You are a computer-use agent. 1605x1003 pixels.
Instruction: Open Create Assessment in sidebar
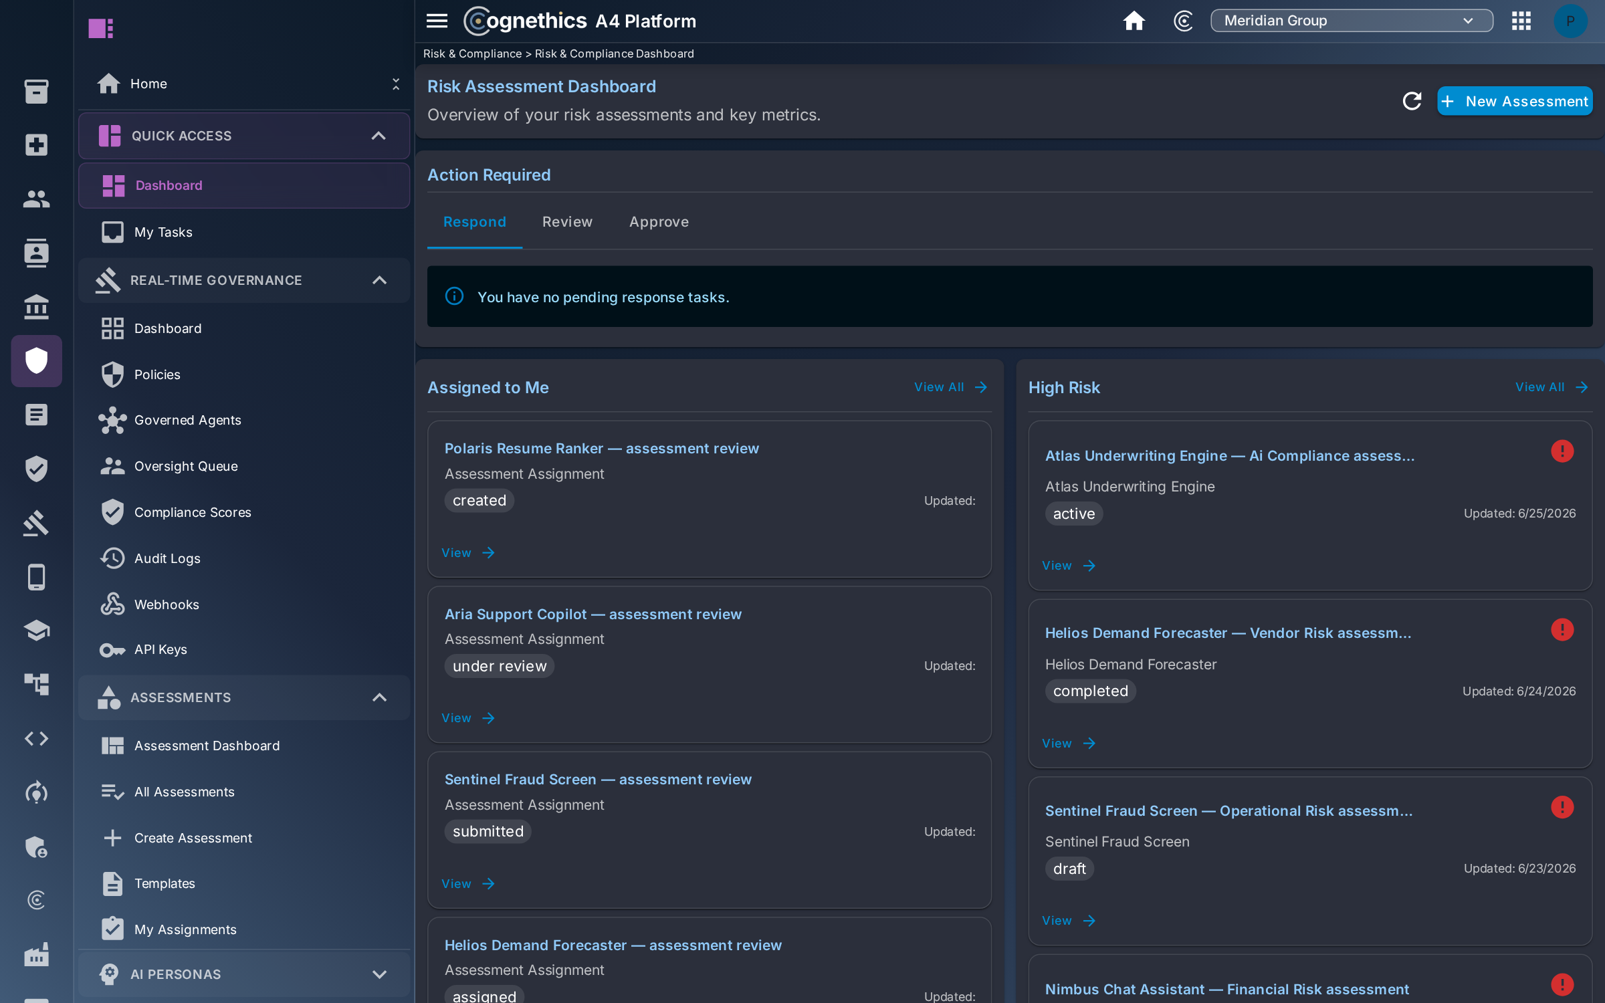[x=243, y=838]
